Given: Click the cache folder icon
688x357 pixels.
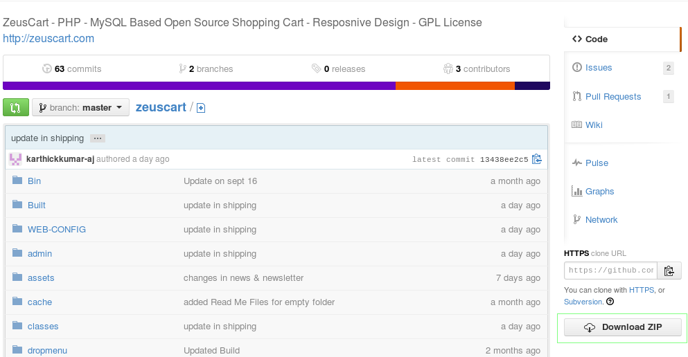Looking at the screenshot, I should pyautogui.click(x=17, y=301).
